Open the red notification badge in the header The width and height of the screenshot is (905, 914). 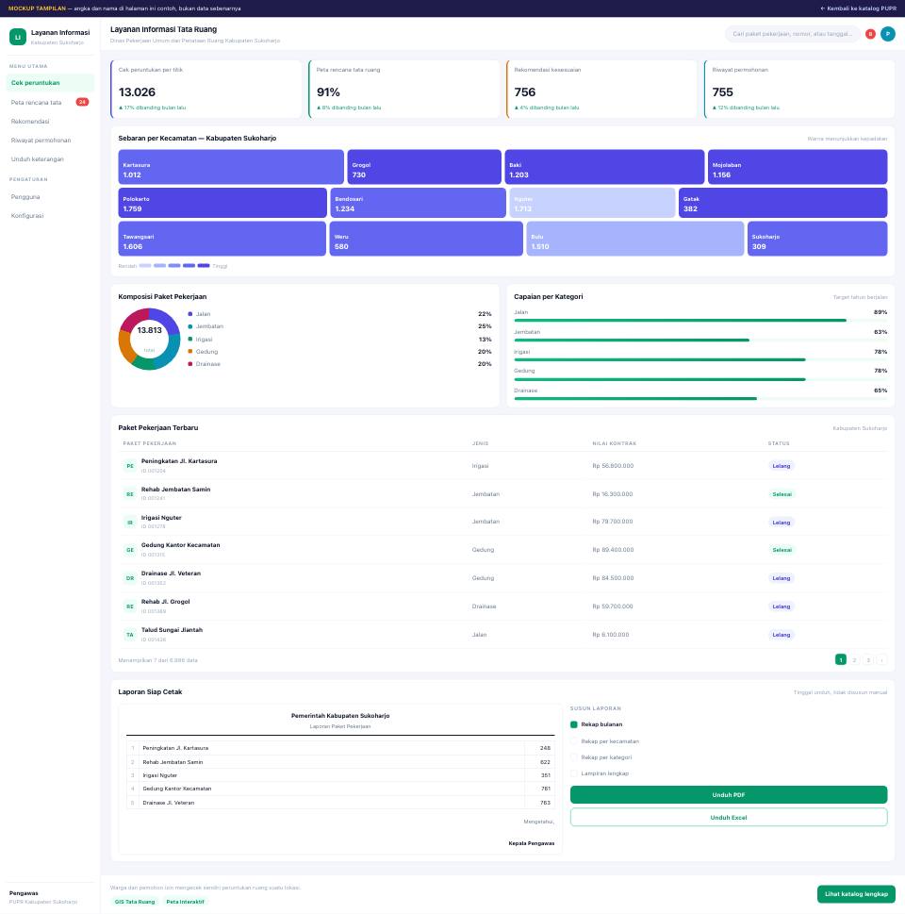pyautogui.click(x=870, y=34)
